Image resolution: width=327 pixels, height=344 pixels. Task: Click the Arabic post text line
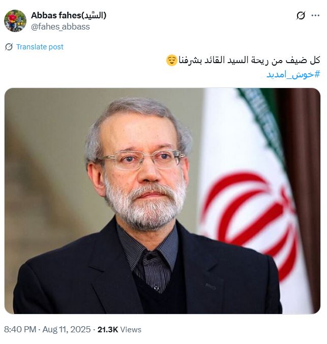(249, 61)
